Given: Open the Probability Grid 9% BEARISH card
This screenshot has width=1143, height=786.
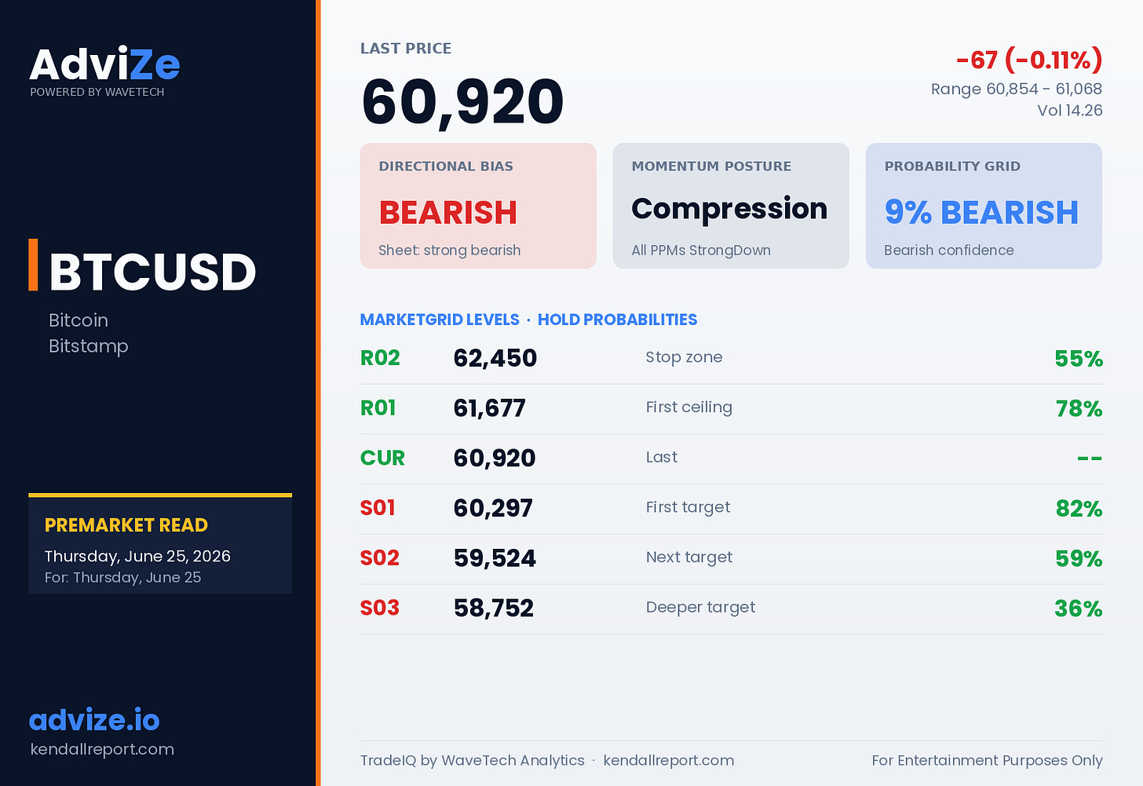Looking at the screenshot, I should (x=984, y=206).
